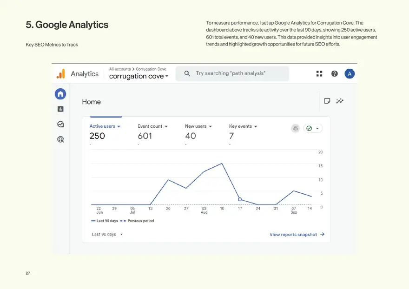Open the account avatar labeled A

coord(350,74)
